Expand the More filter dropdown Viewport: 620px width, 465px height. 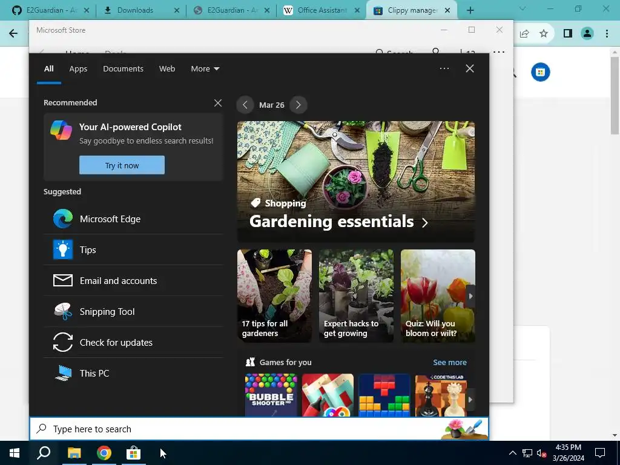(205, 69)
